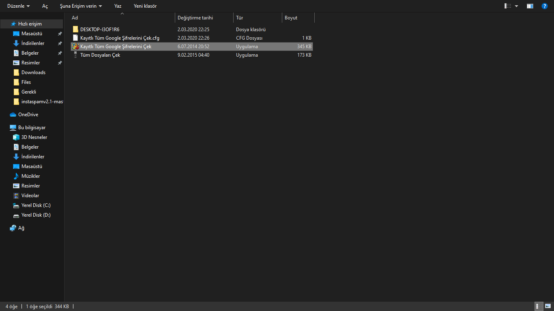
Task: Click the pin icon beside Belgeler
Action: tap(60, 53)
